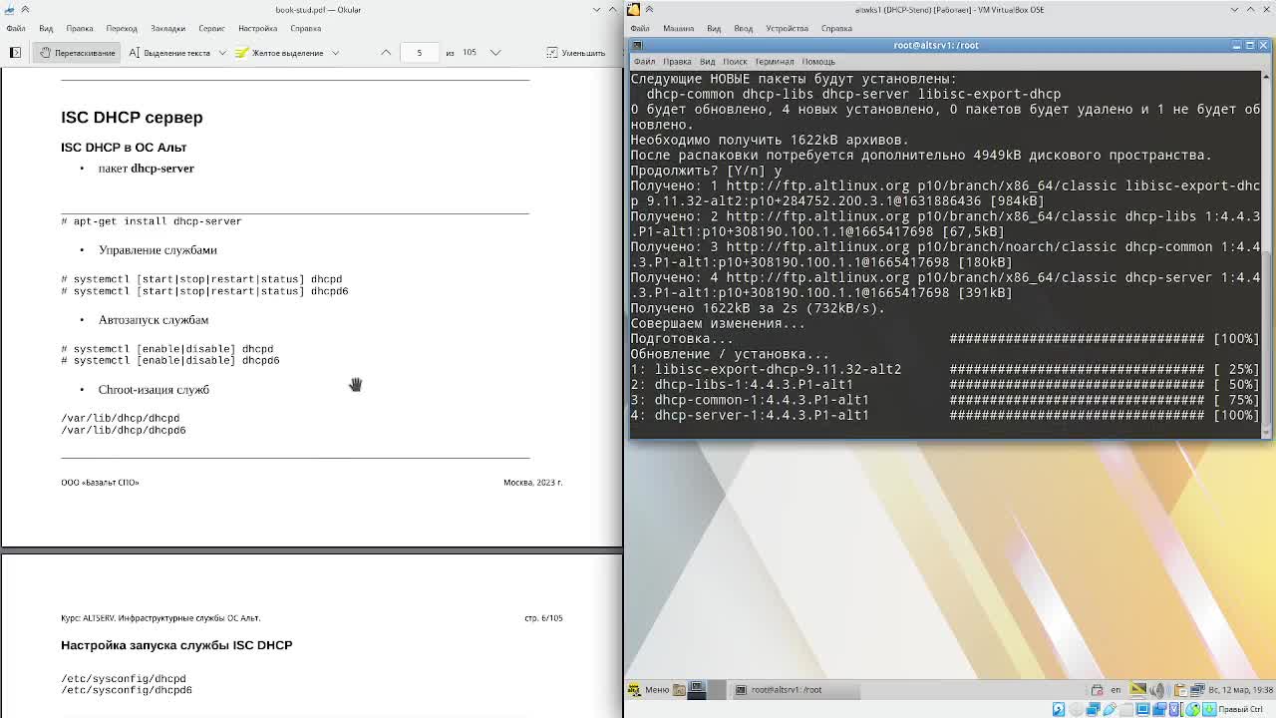The height and width of the screenshot is (718, 1276).
Task: Click terminal line 'Продолжить? [Y/n] y'
Action: click(x=707, y=171)
